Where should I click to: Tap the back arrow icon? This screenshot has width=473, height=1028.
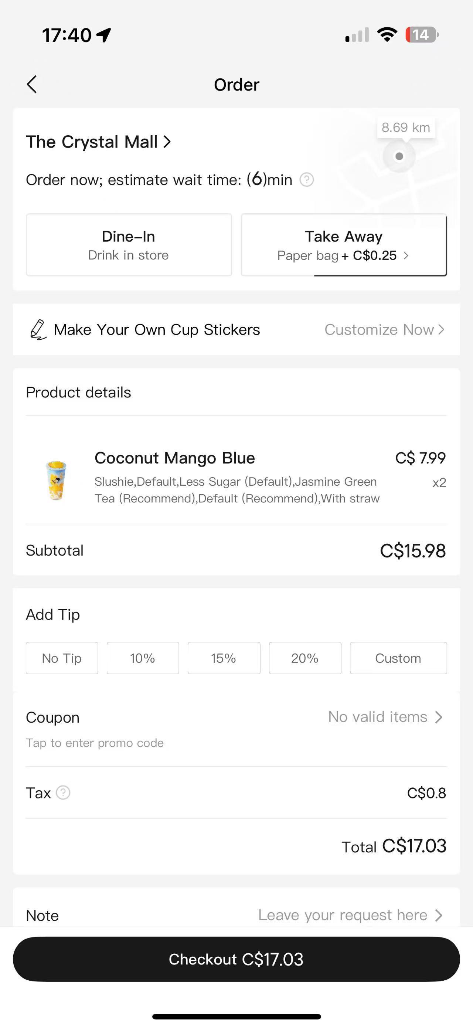point(32,85)
